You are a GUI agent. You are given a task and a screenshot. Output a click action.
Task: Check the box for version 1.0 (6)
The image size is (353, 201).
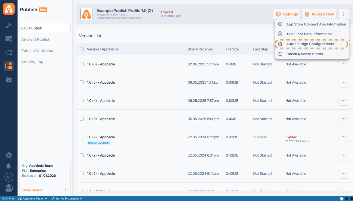pos(82,64)
